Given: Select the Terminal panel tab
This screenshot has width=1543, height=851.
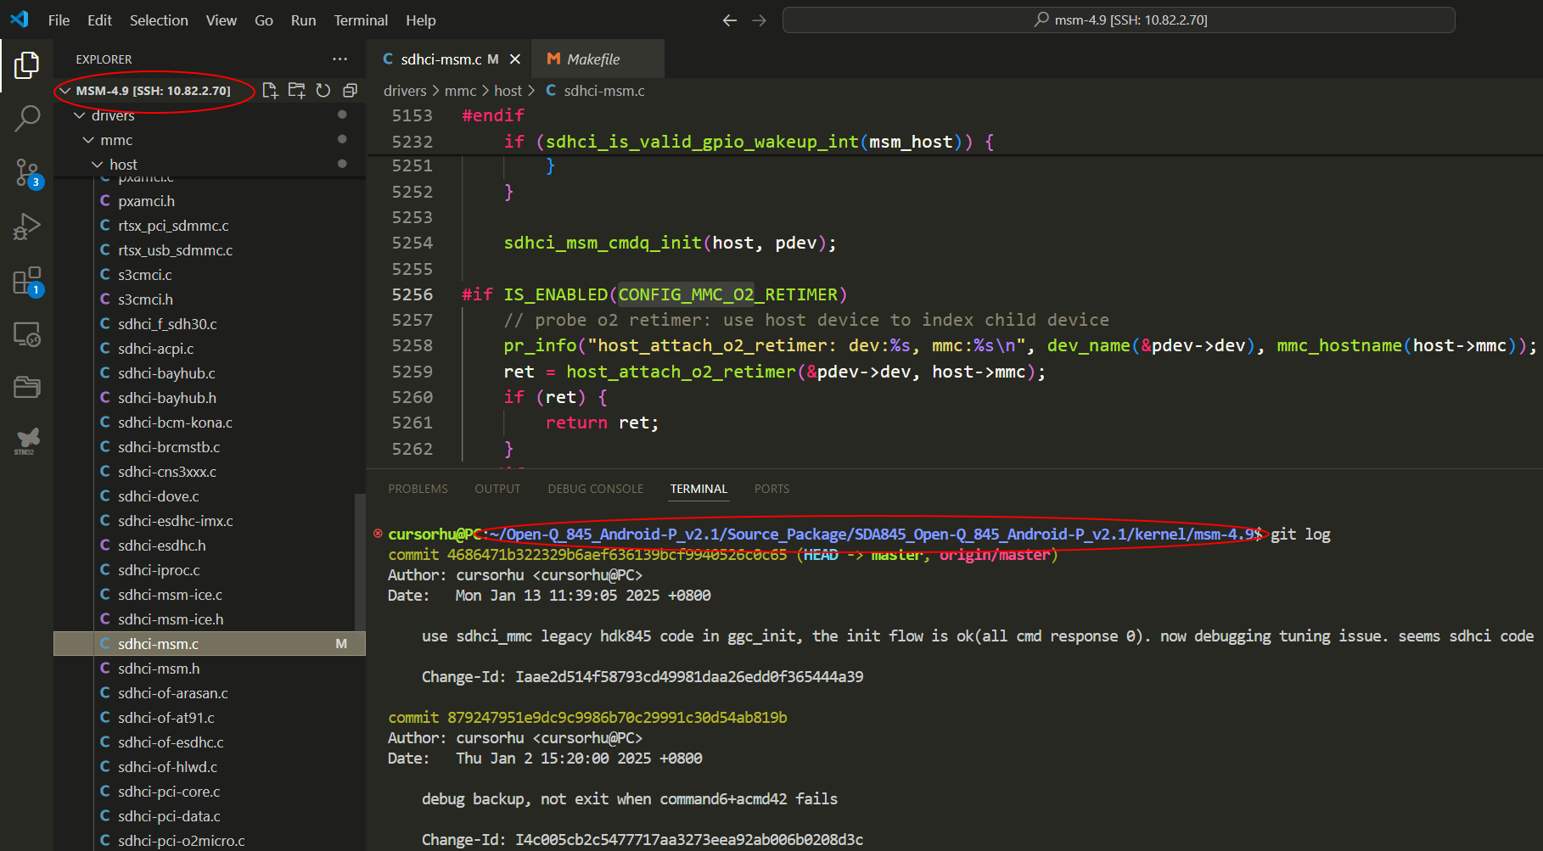Looking at the screenshot, I should click(699, 489).
